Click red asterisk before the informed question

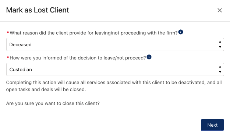8,58
